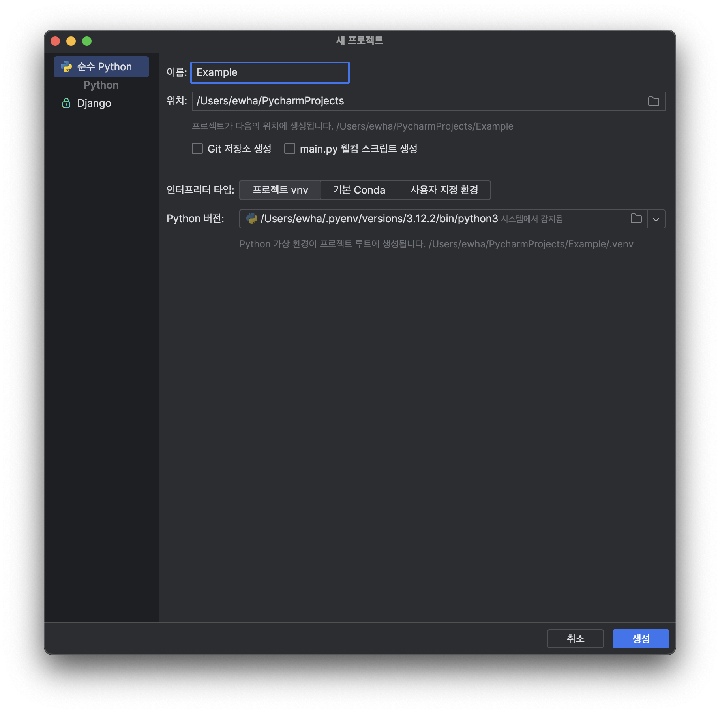This screenshot has height=713, width=720.
Task: Click the green lock icon next to Django
Action: [66, 103]
